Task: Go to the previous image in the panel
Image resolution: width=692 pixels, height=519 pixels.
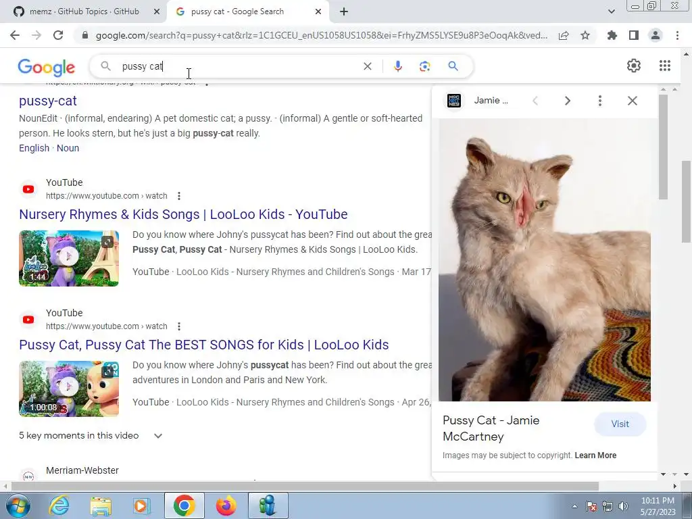Action: point(535,101)
